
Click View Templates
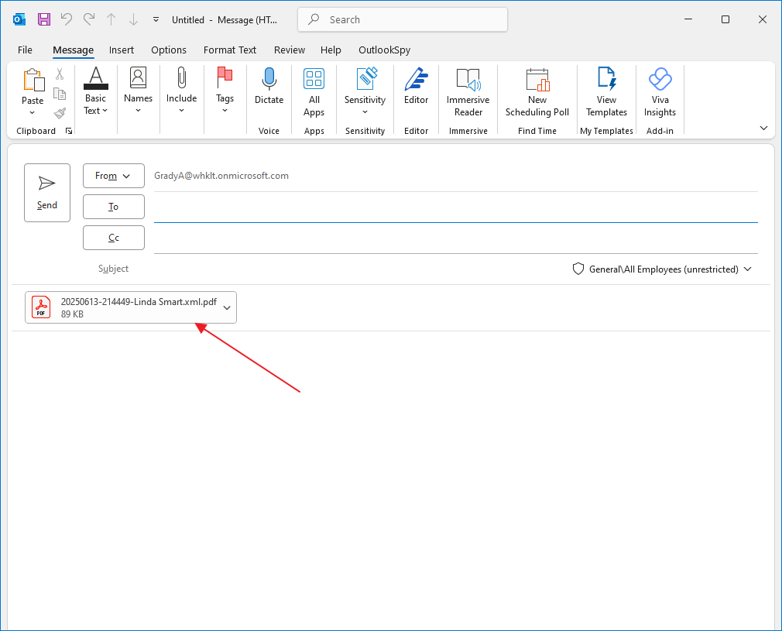[606, 92]
